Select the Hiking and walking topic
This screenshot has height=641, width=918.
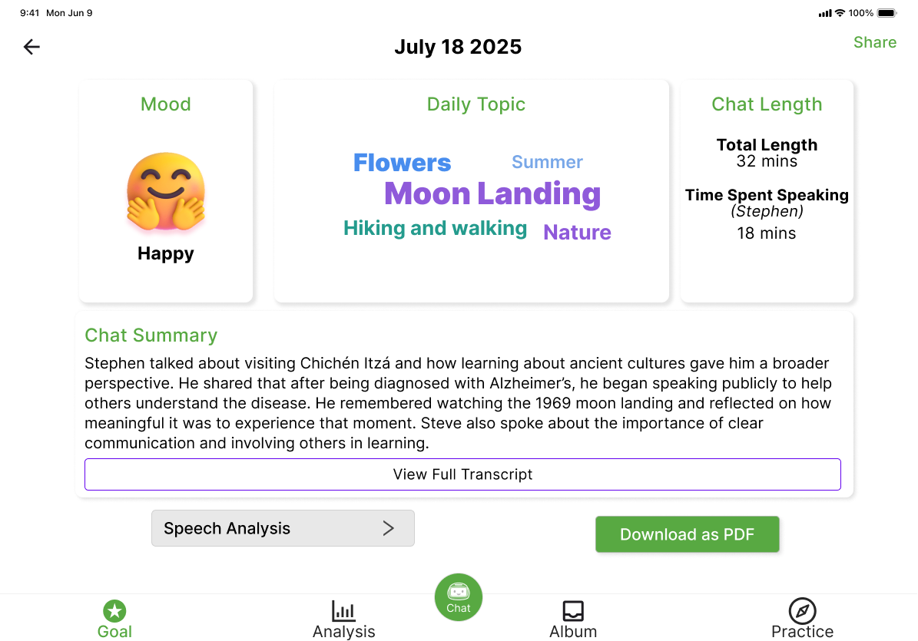(435, 228)
